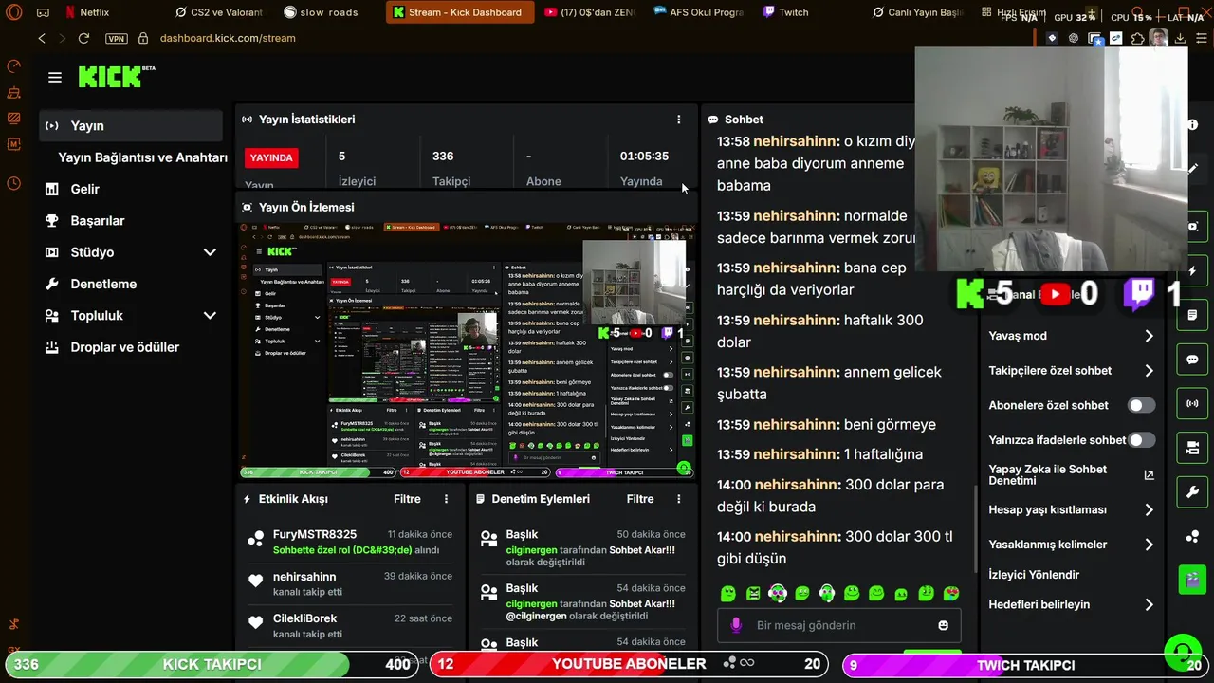This screenshot has height=683, width=1214.
Task: Open emoji picker in message box
Action: (943, 625)
